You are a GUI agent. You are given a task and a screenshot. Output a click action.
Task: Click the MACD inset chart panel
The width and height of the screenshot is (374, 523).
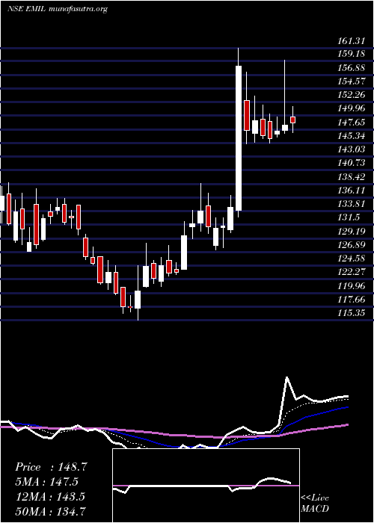pos(206,486)
